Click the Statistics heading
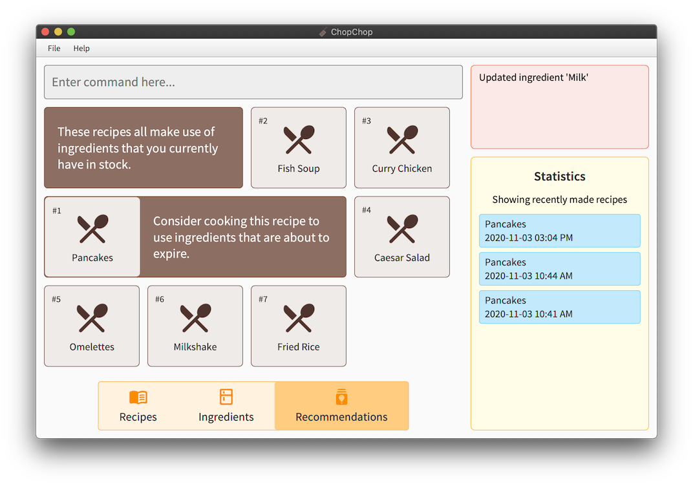 tap(560, 176)
